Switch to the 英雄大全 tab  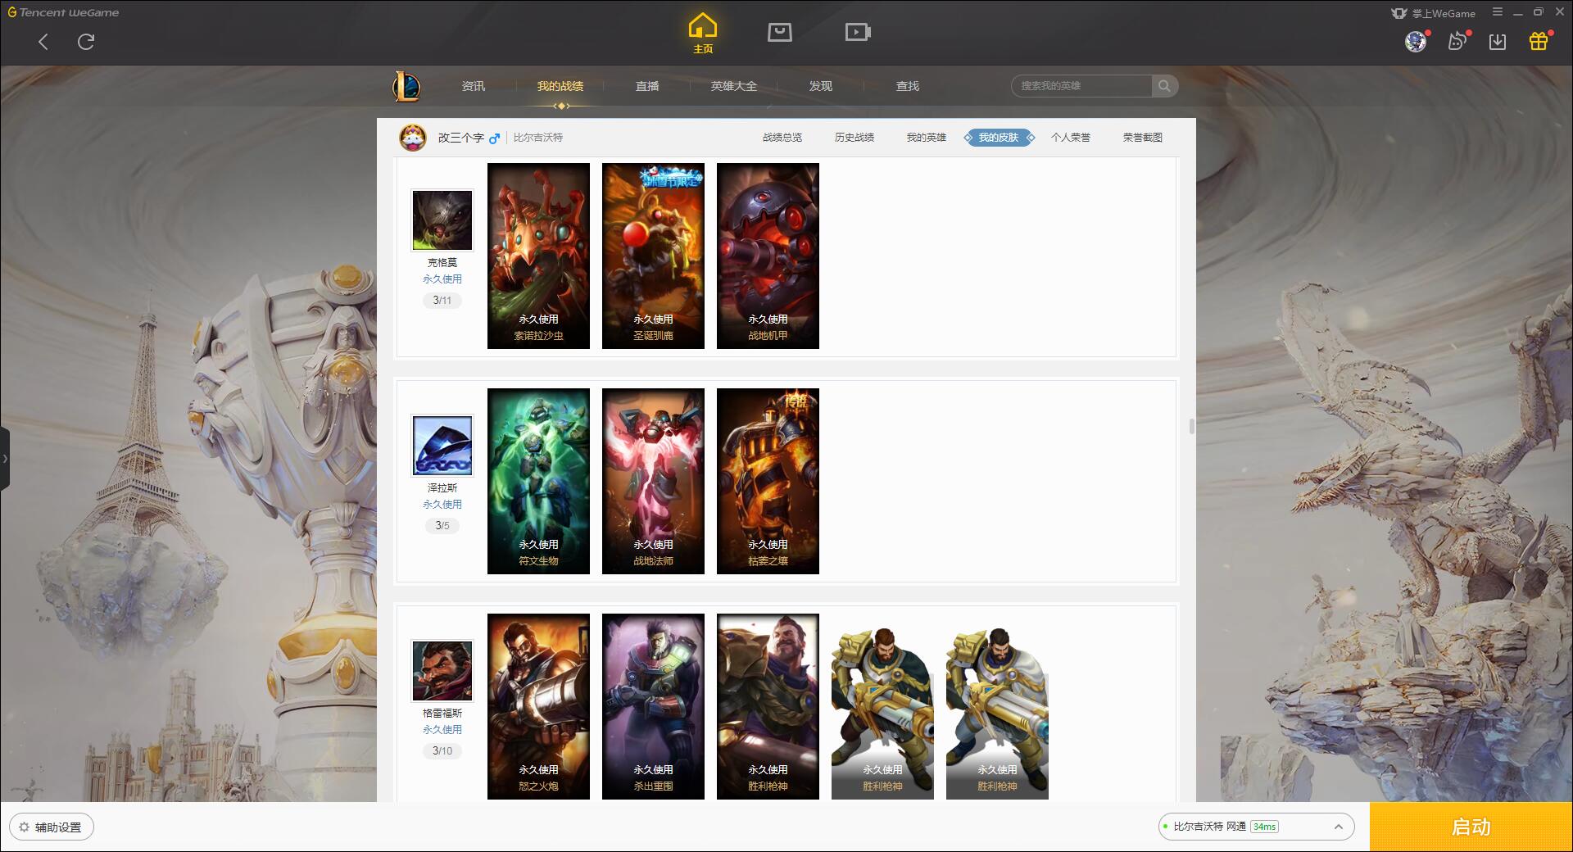(x=734, y=86)
